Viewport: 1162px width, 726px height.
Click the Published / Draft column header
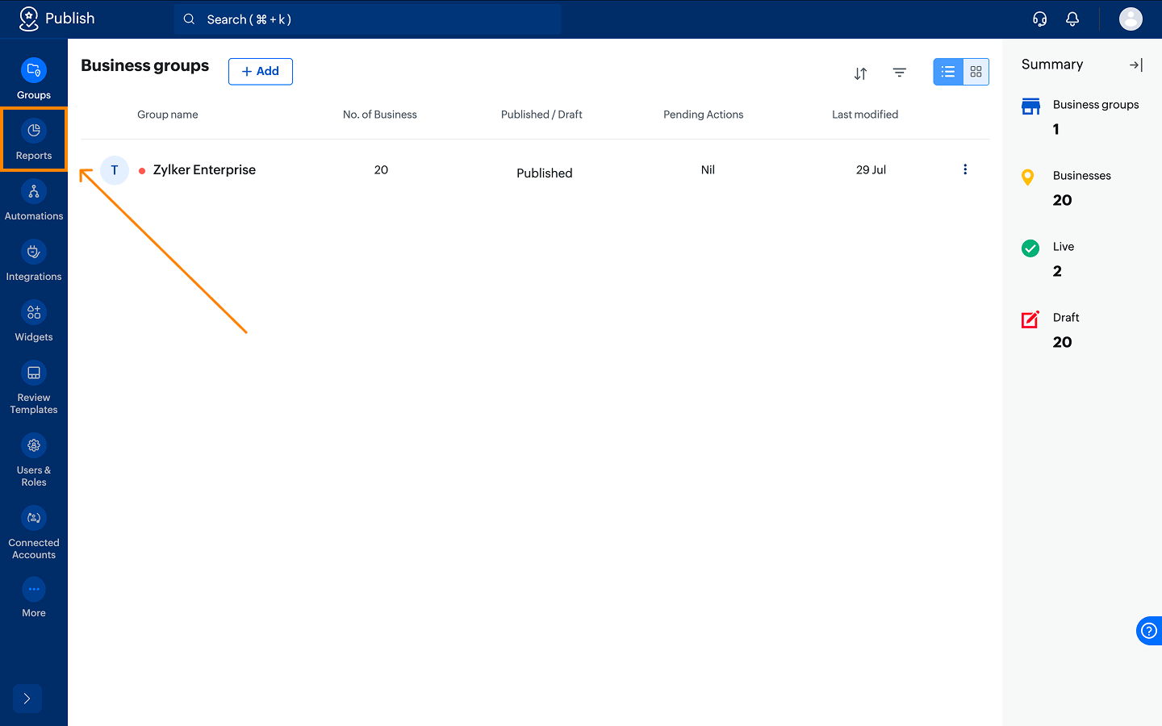click(541, 115)
